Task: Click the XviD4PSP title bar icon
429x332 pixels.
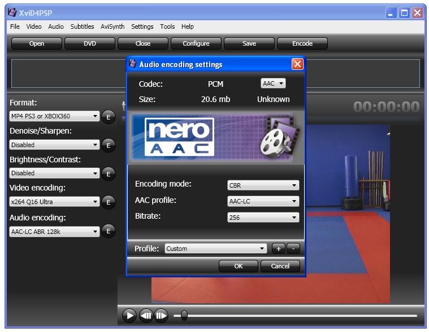Action: click(x=12, y=12)
